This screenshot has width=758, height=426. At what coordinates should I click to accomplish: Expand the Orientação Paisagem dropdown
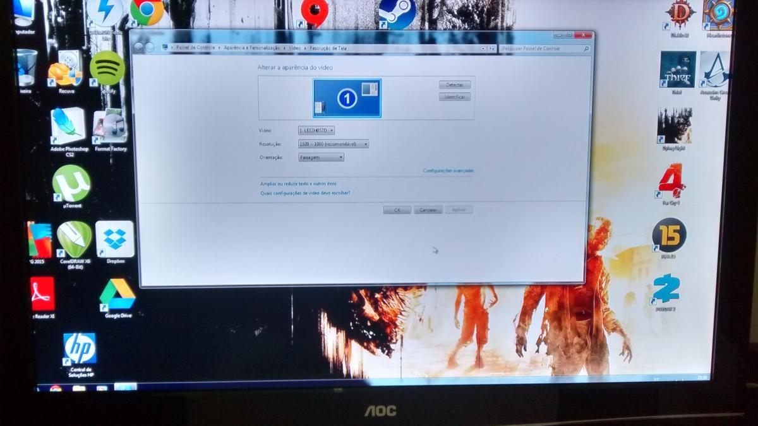322,157
